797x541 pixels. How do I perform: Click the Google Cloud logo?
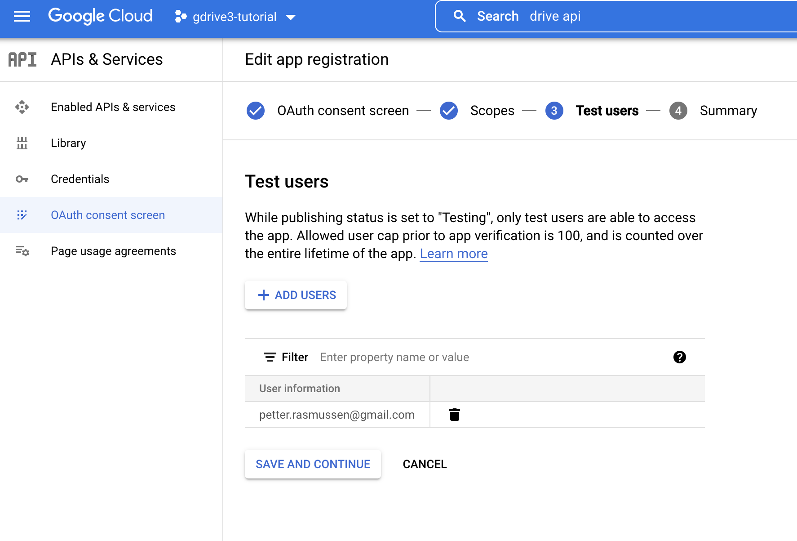(x=100, y=16)
